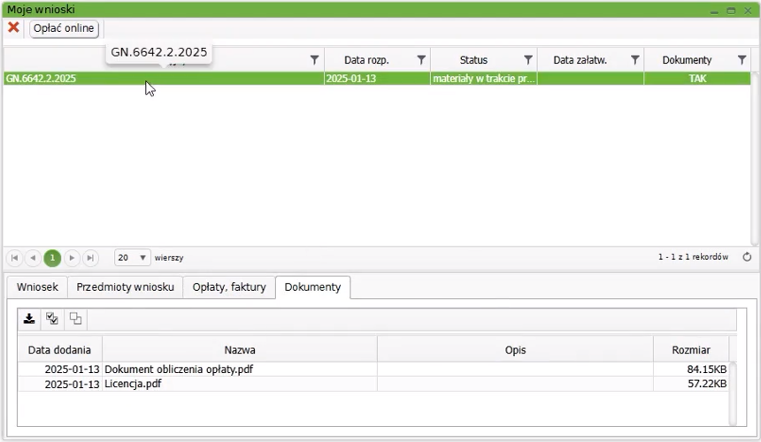Viewport: 761px width, 442px height.
Task: Open the filter on the Data załatw. column
Action: click(x=634, y=60)
